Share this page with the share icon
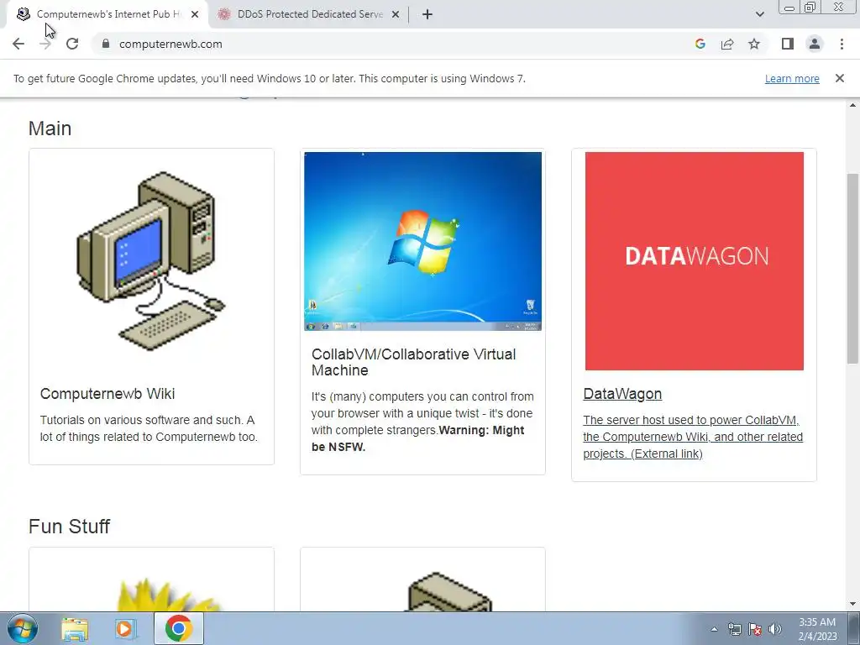Screen dimensions: 860x645 tap(727, 44)
